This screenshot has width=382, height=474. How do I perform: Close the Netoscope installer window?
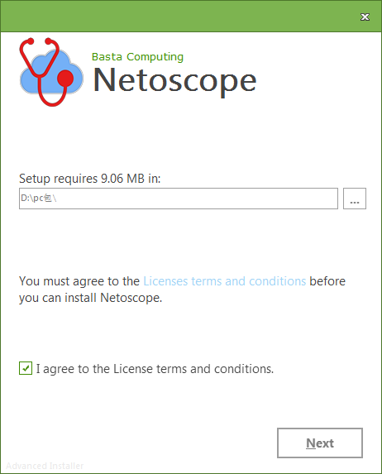click(365, 17)
